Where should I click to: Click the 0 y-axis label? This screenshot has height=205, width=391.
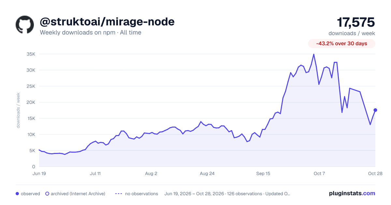[x=34, y=167]
